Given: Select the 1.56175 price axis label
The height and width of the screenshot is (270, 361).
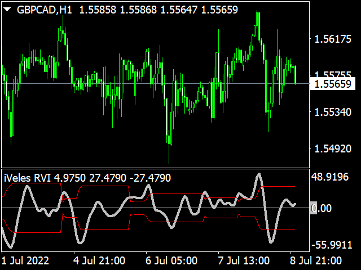Looking at the screenshot, I should 333,39.
